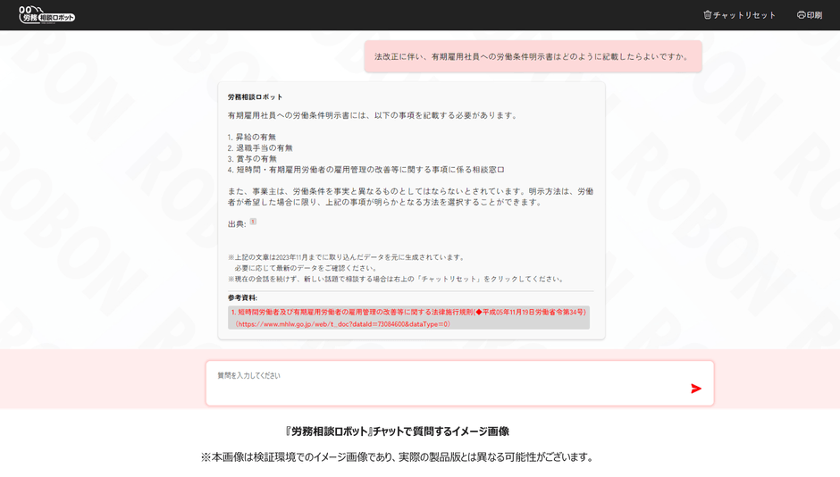Click the user's pink question bubble
Image resolution: width=840 pixels, height=477 pixels.
point(533,56)
